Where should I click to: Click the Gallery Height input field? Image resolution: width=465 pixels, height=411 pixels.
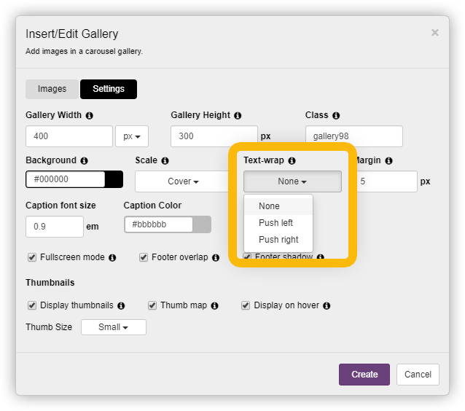click(214, 136)
